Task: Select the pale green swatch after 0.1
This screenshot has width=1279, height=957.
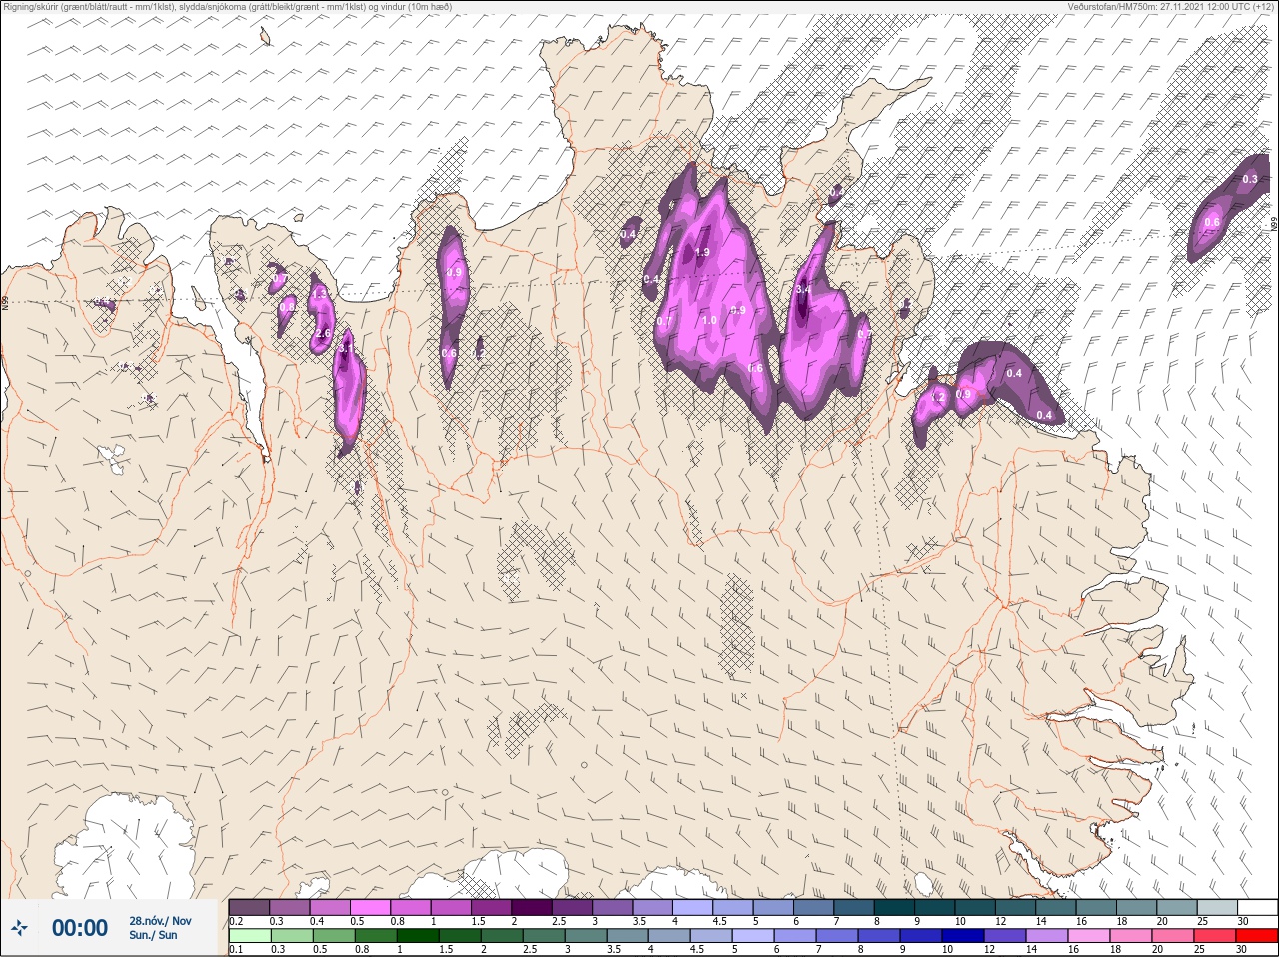Action: click(x=250, y=936)
